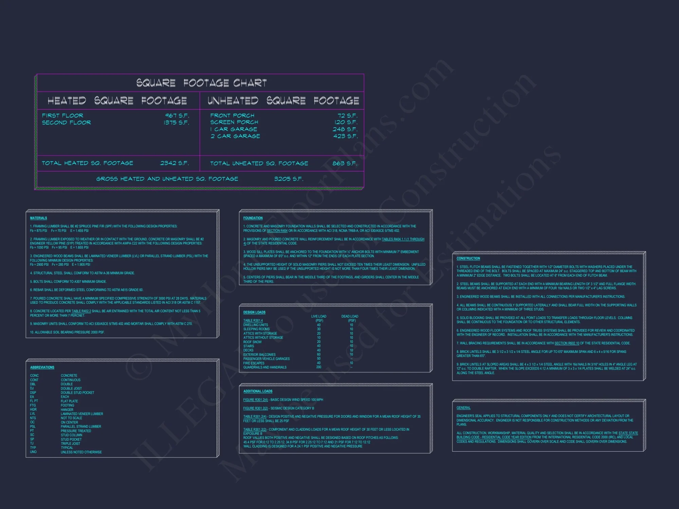Click the DESIGN LOADS heading
Screen dimensions: 679x509
point(254,312)
